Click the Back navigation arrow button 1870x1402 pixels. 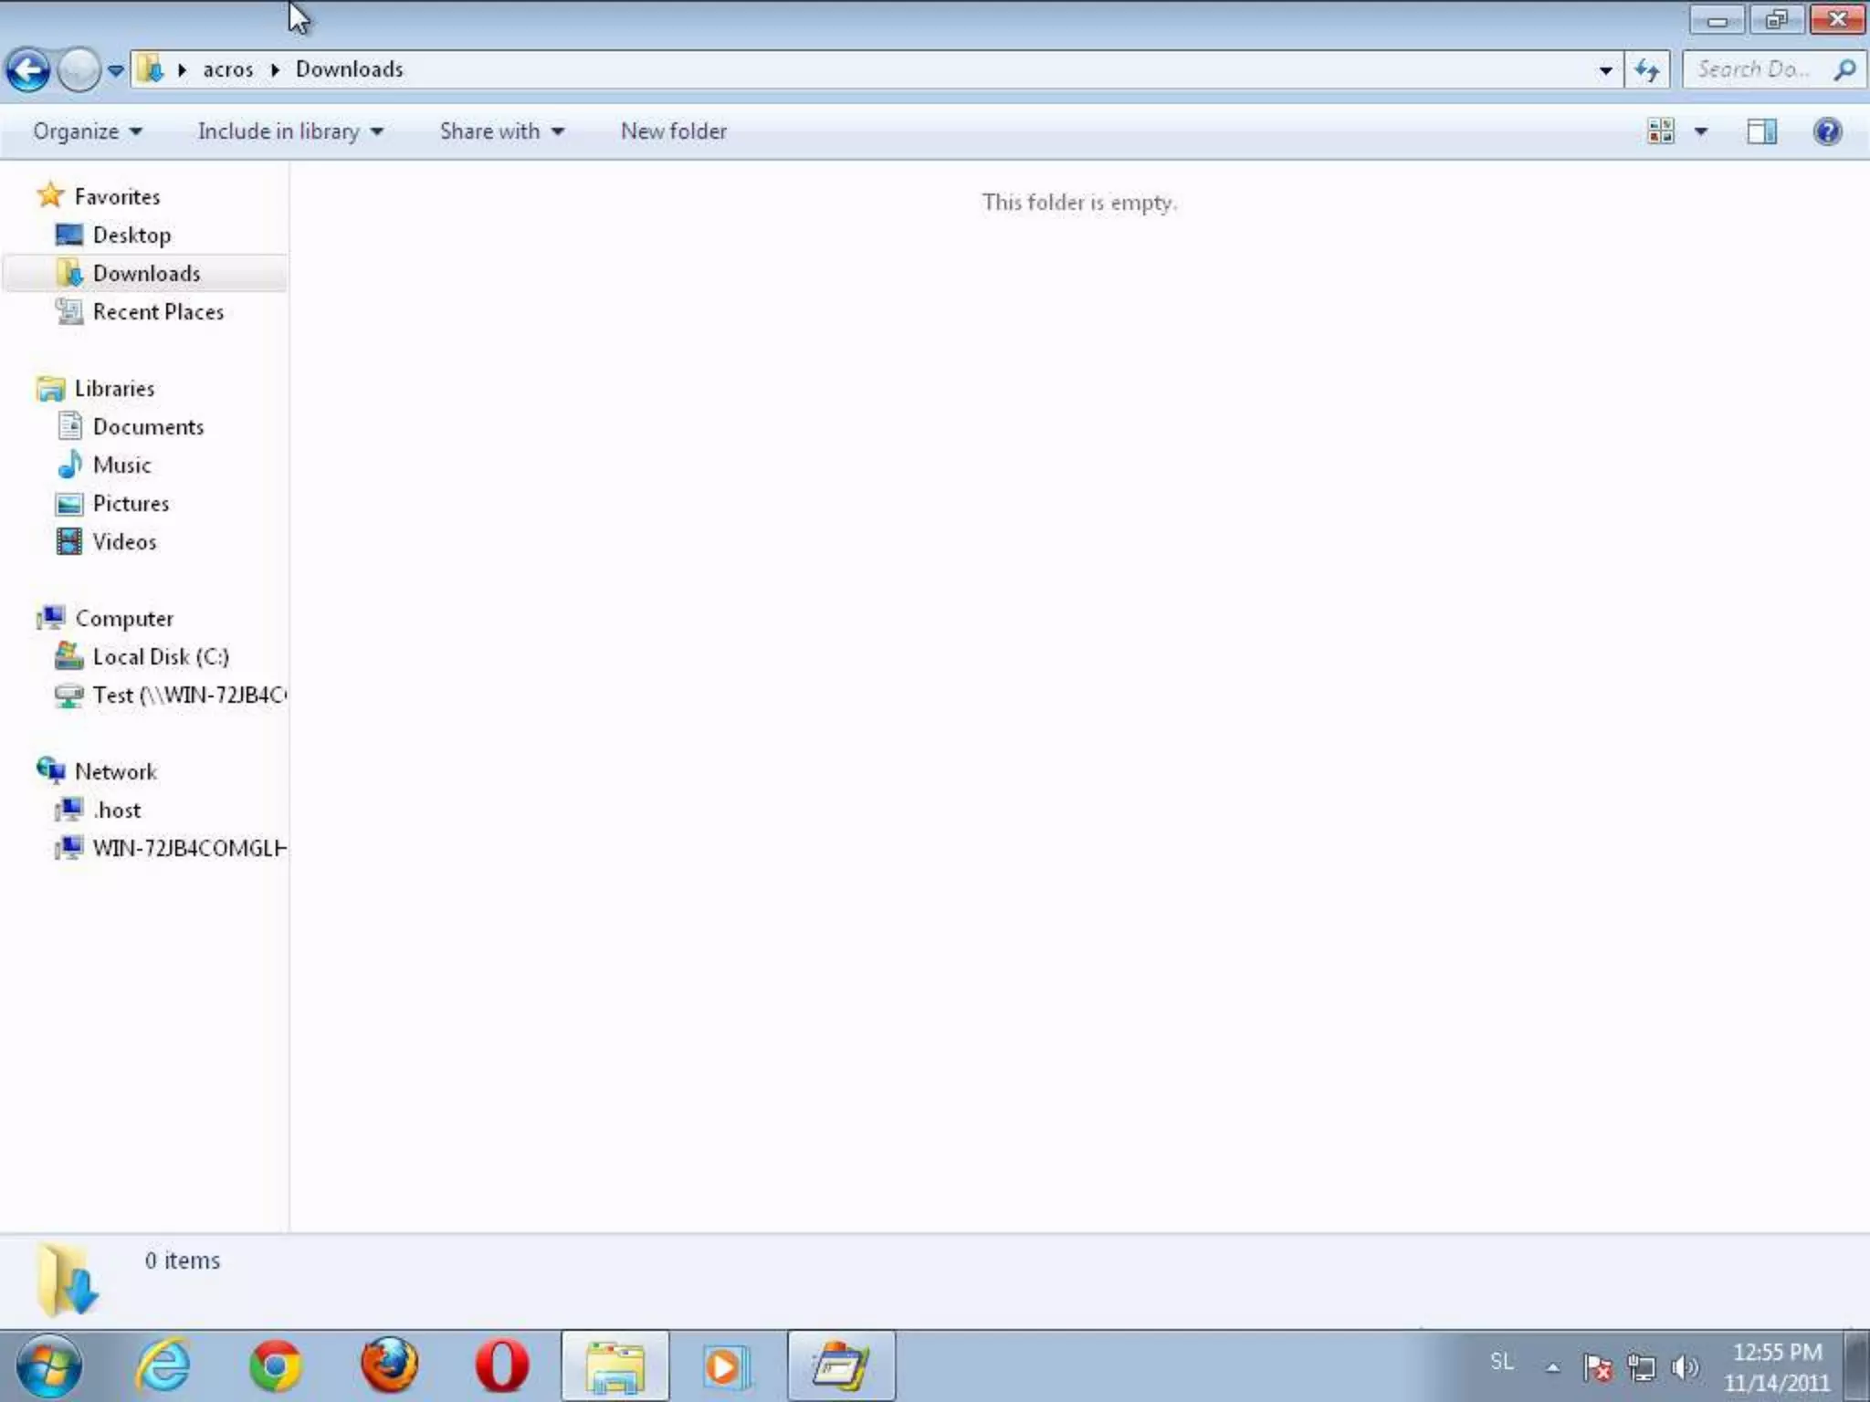coord(27,70)
